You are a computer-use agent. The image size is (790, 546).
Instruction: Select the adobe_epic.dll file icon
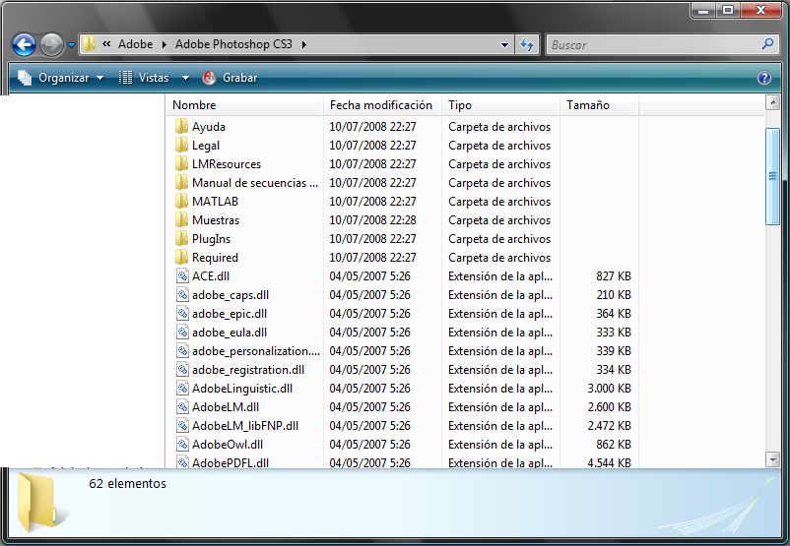coord(182,314)
